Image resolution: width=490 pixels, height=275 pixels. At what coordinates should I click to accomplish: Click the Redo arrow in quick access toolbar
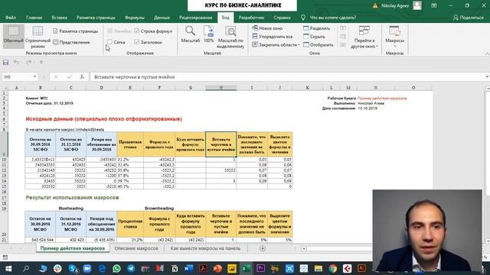[28, 63]
